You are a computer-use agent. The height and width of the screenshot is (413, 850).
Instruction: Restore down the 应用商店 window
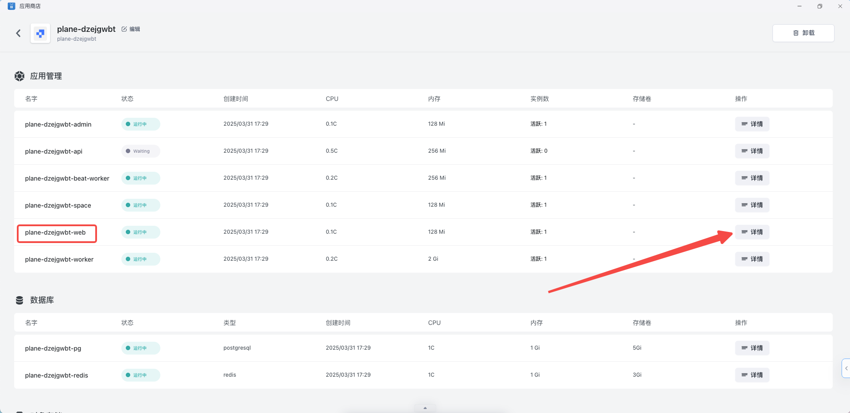pyautogui.click(x=820, y=6)
